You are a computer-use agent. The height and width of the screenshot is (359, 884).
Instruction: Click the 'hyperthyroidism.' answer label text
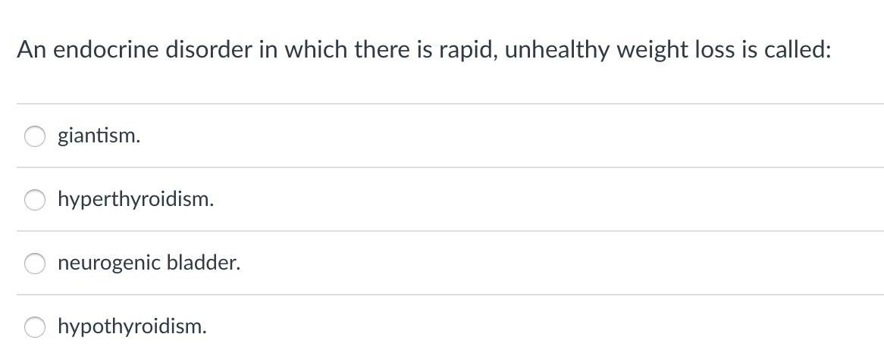(136, 199)
